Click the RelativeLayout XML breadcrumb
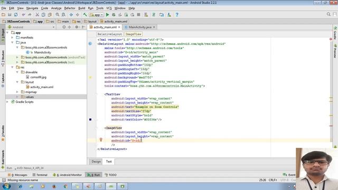 coord(109,34)
